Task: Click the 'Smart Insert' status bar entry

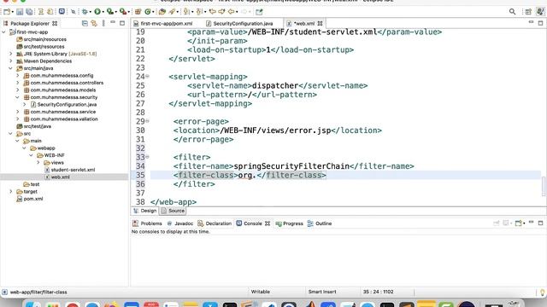Action: (322, 292)
